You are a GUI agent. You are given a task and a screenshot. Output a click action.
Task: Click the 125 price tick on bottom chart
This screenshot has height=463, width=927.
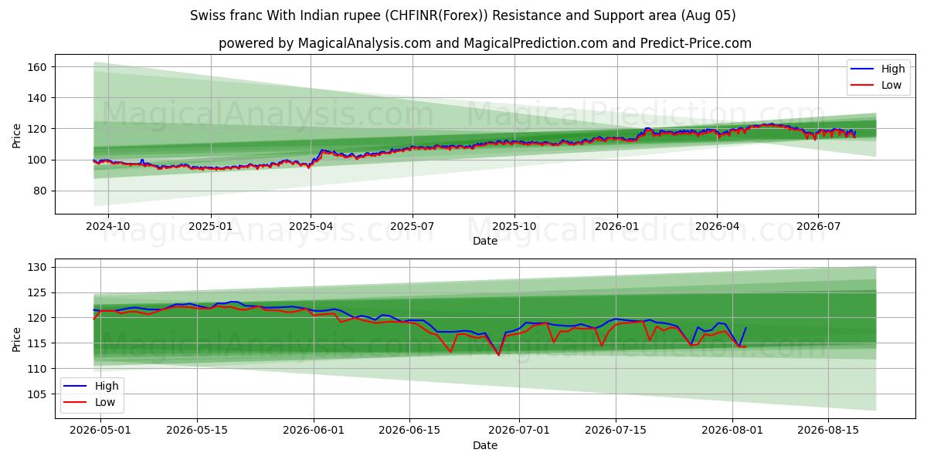tap(39, 292)
